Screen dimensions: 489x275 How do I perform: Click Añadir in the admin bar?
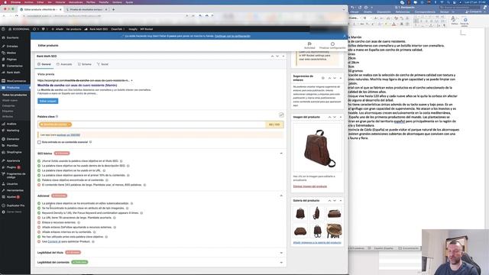tap(58, 29)
